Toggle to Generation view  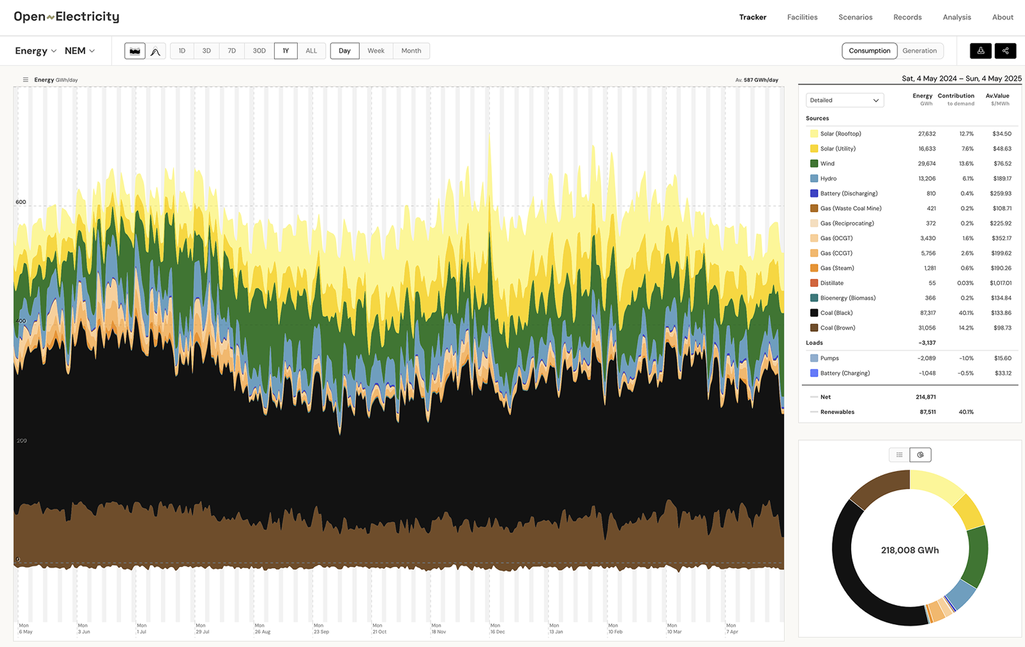(919, 51)
